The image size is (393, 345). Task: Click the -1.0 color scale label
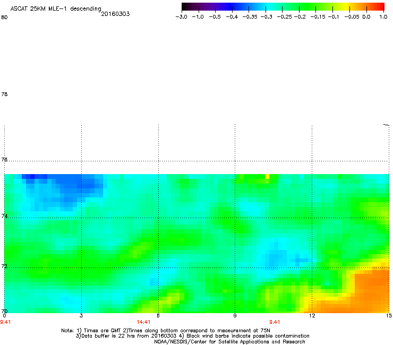tap(198, 17)
